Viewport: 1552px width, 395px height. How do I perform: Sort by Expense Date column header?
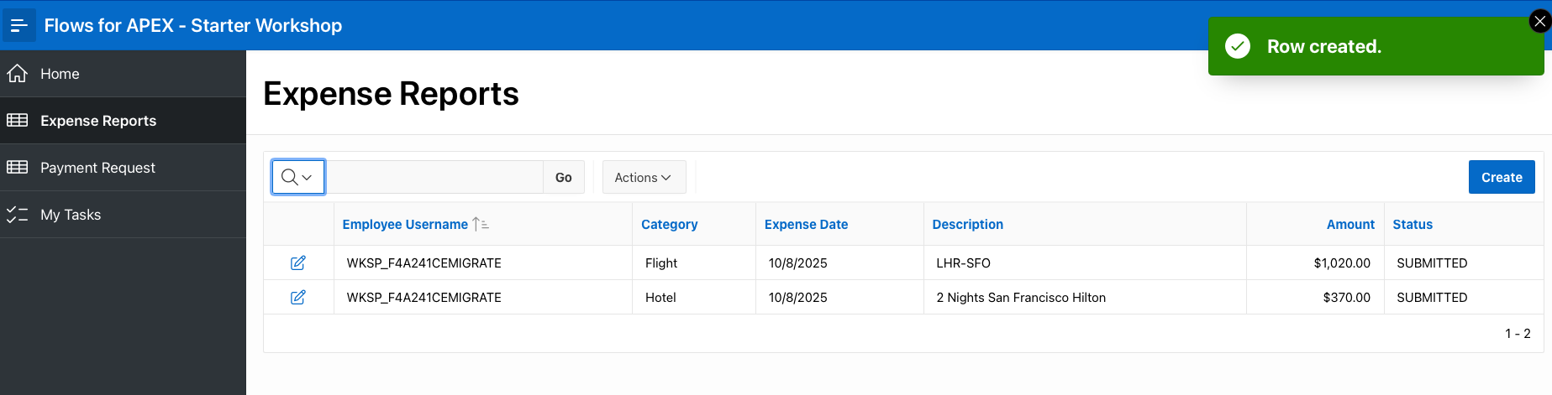tap(806, 224)
